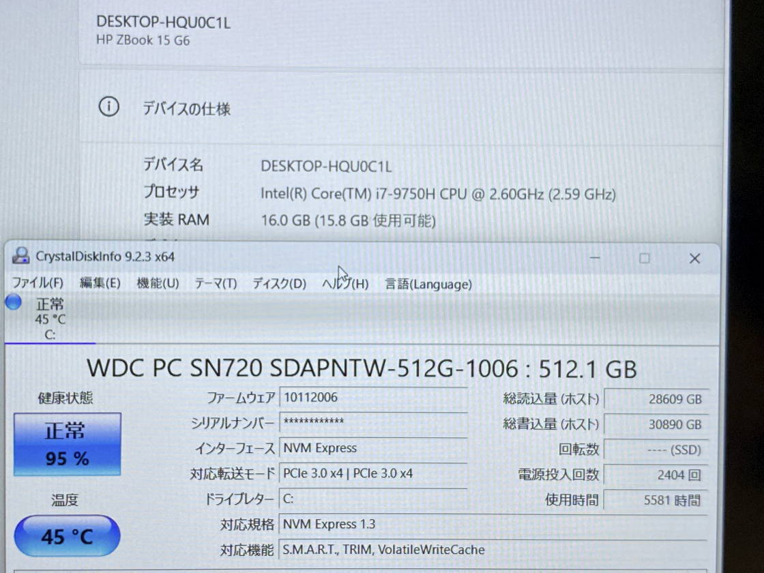
Task: Maximize the CrystalDiskInfo window
Action: coord(644,259)
